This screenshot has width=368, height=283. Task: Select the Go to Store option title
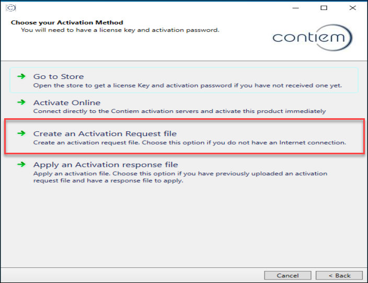tap(59, 76)
